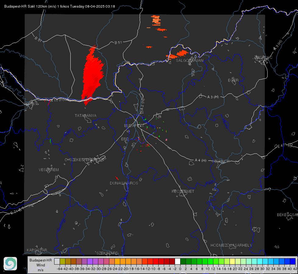Click the yellow swatch between 18 and 20
The image size is (298, 274).
point(233,261)
